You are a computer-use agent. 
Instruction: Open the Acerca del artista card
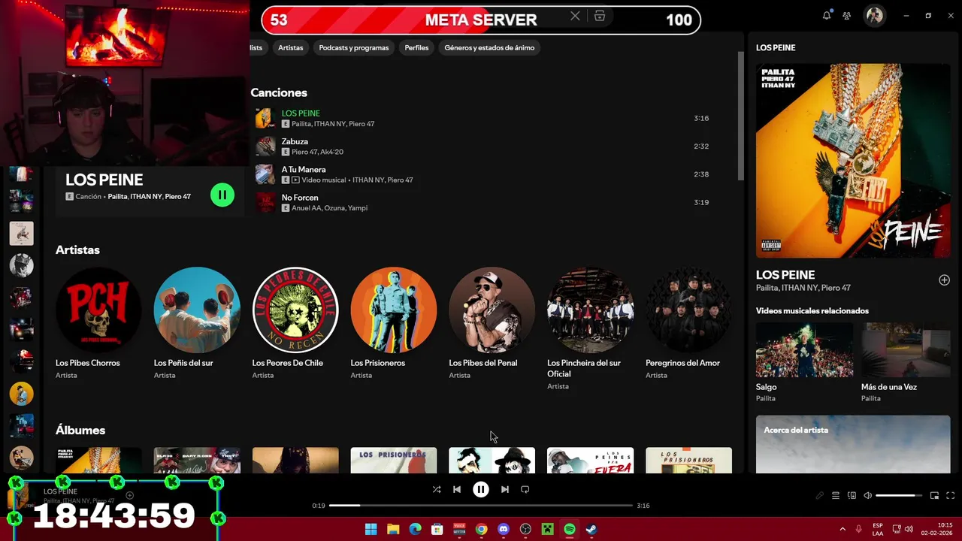pyautogui.click(x=853, y=444)
